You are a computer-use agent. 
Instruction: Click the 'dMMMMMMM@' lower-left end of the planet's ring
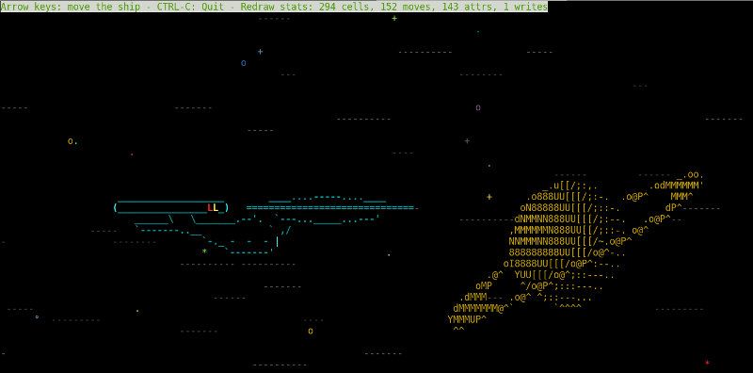[478, 308]
